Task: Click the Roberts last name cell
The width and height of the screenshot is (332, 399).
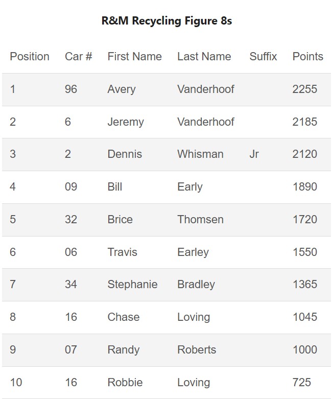Action: click(x=197, y=350)
